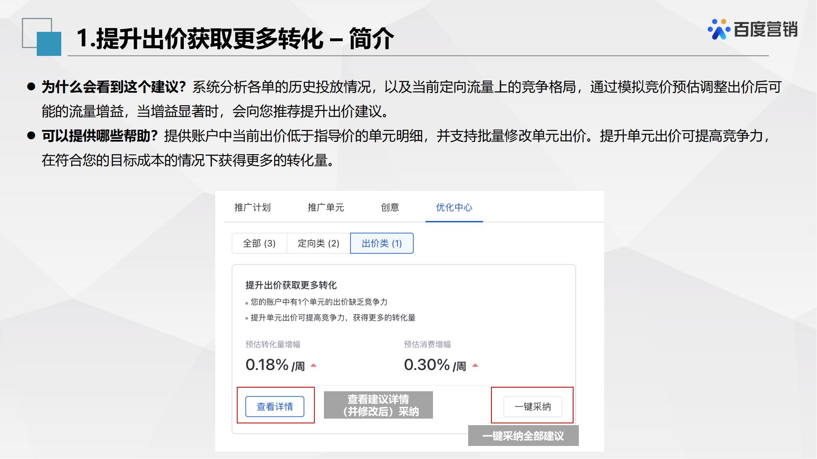Show 定向类 (2) suggestions
The image size is (817, 459).
[319, 243]
